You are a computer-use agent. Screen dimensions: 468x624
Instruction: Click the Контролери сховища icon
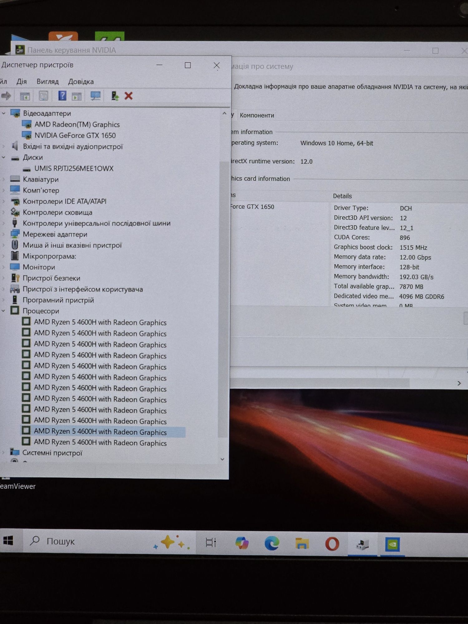[15, 212]
